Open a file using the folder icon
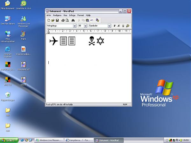The height and width of the screenshot is (143, 191). click(x=53, y=20)
